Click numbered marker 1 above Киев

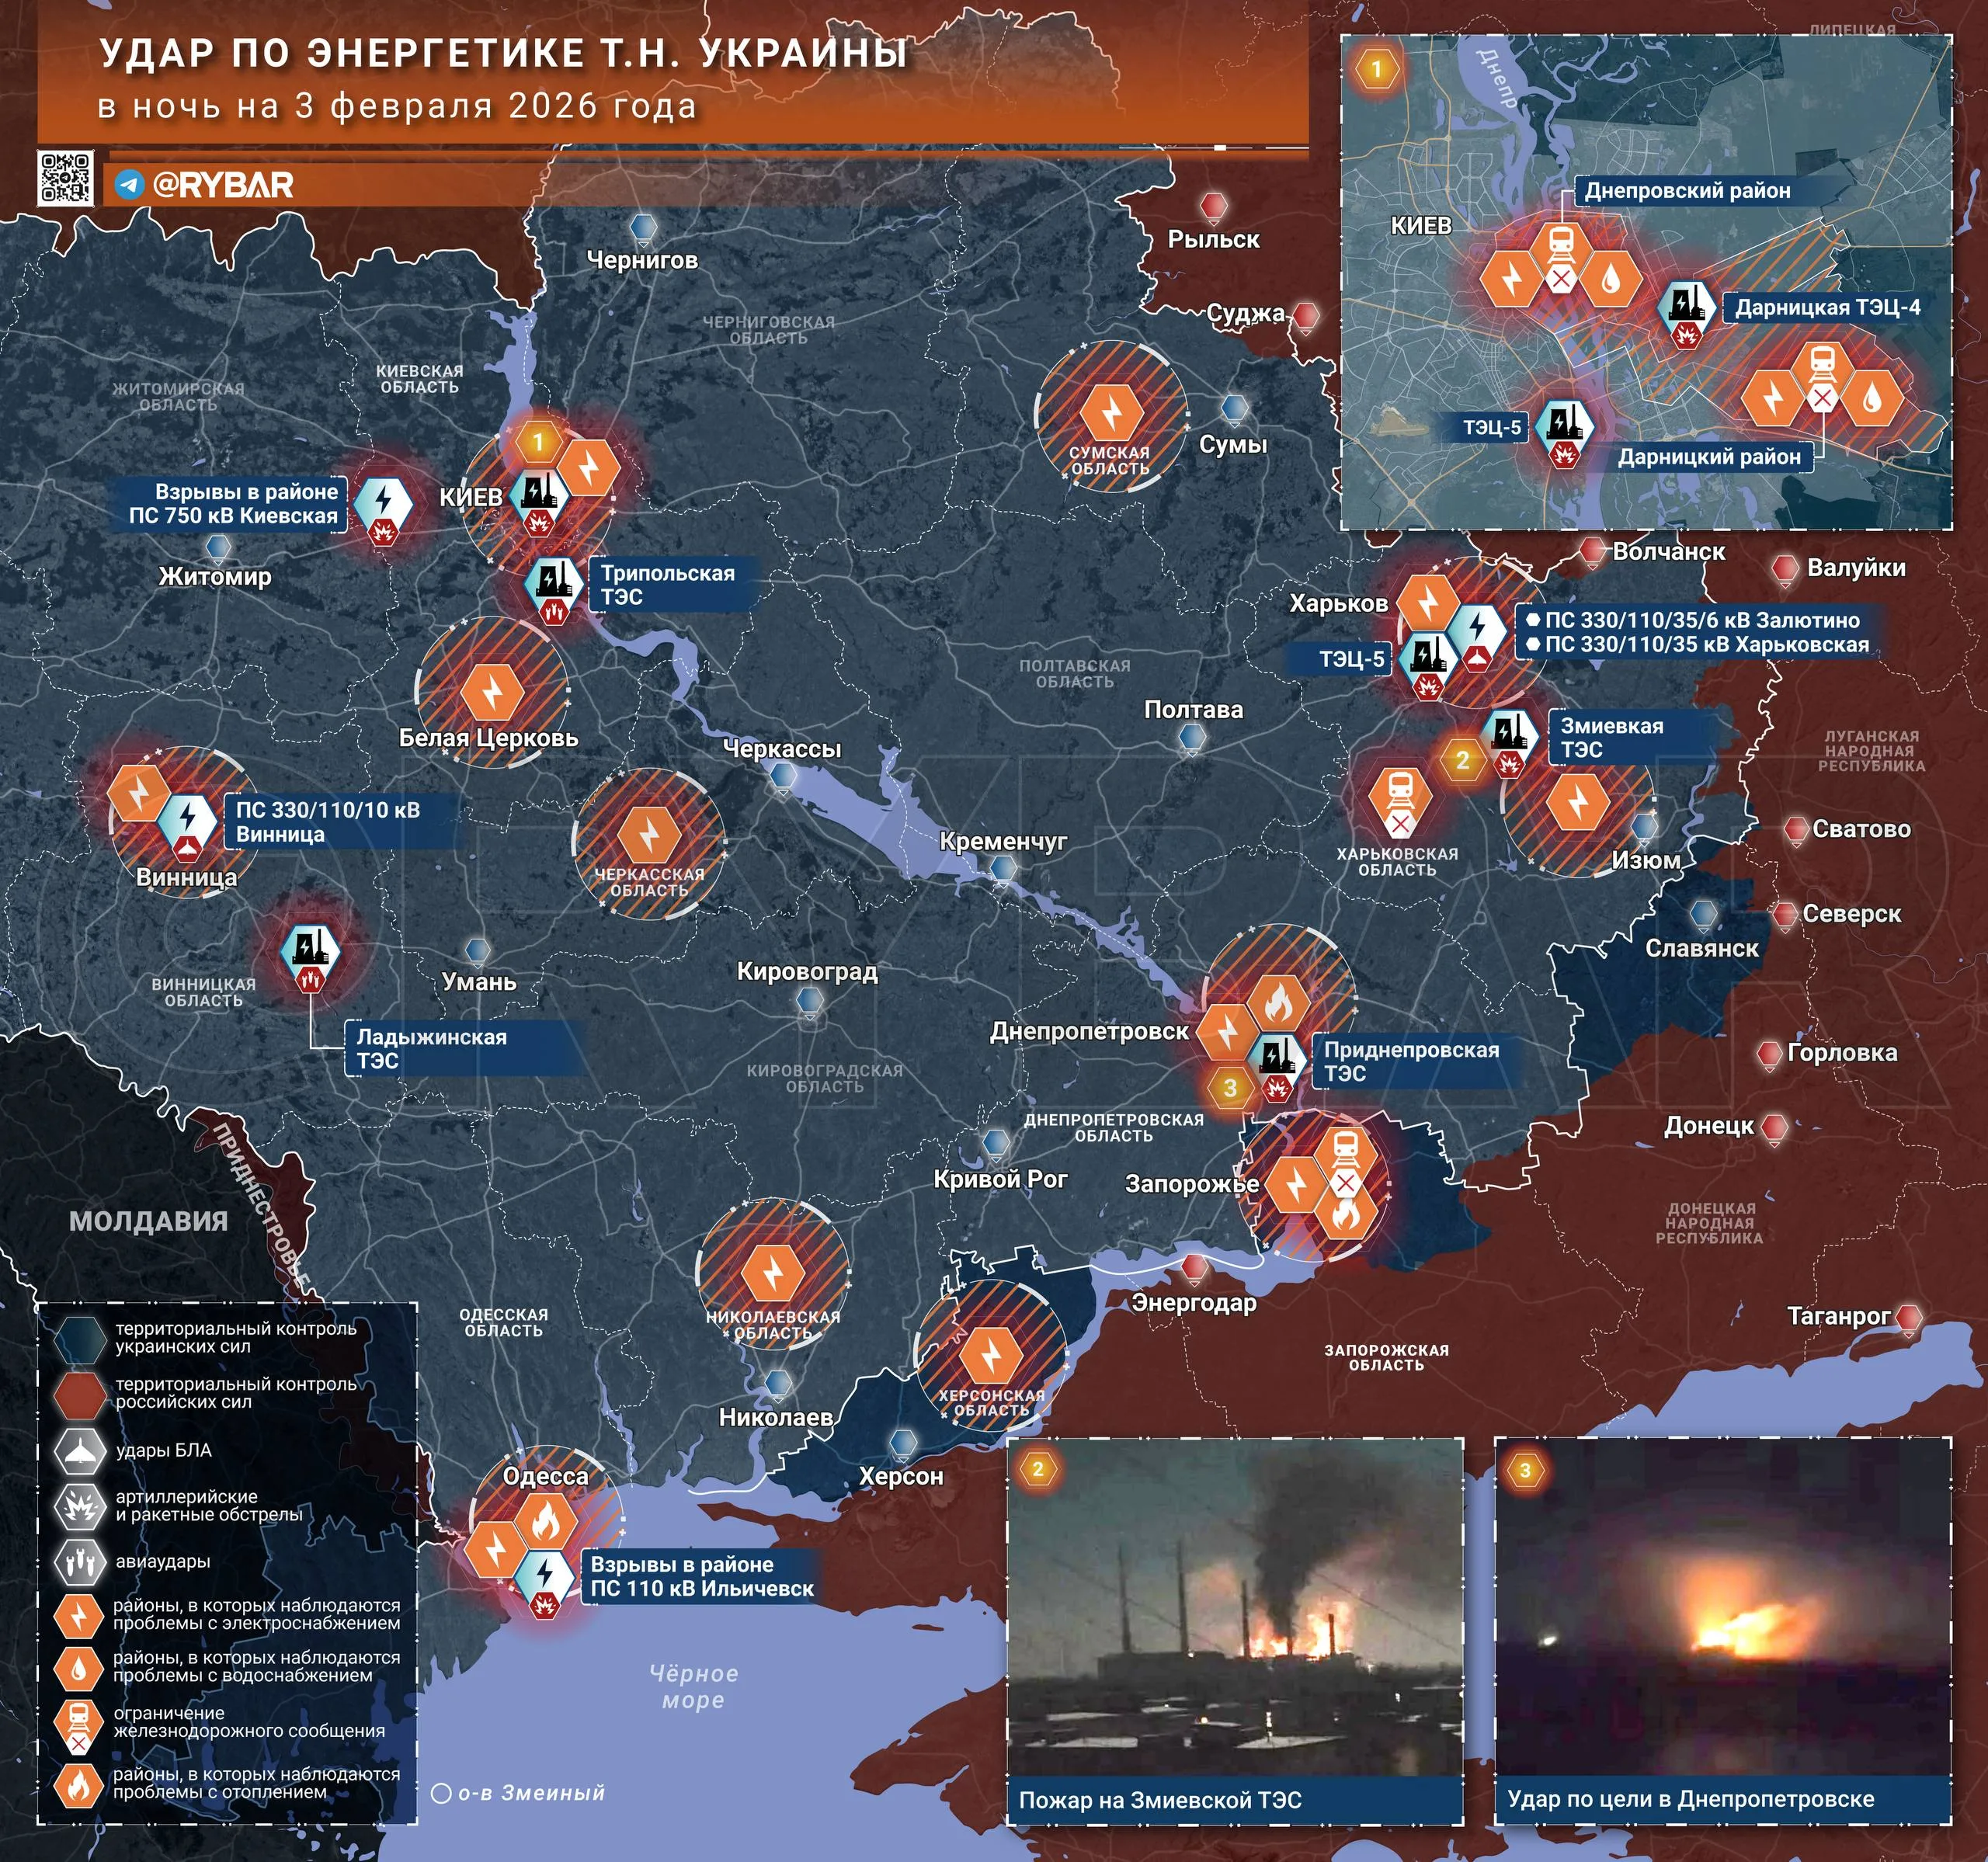click(538, 441)
